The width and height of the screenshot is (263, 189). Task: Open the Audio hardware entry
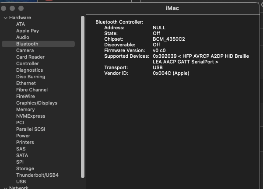(x=23, y=37)
